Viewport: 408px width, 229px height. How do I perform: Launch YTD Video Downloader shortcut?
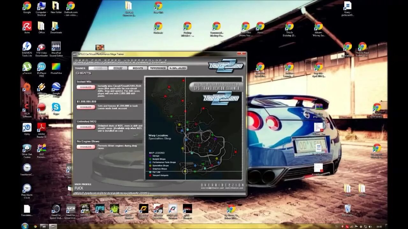[41, 49]
